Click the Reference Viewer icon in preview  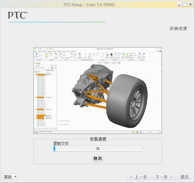143,55
